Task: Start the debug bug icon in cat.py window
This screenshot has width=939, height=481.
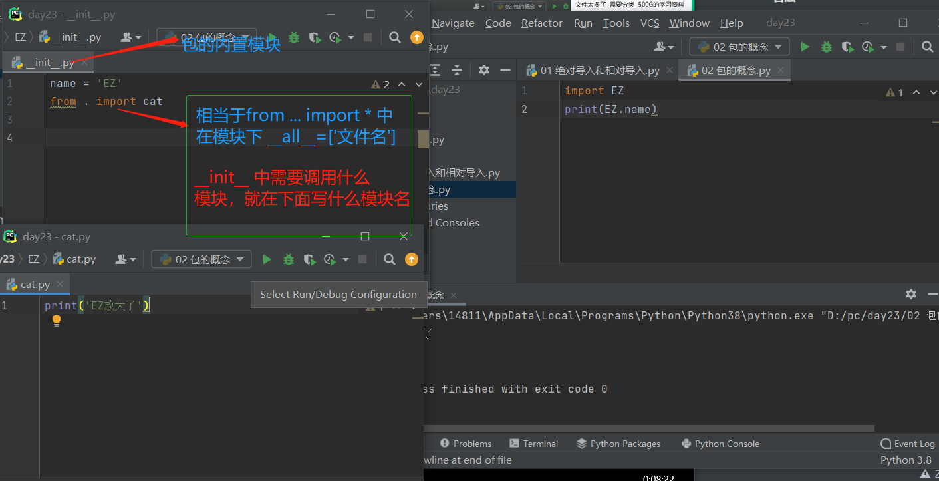Action: (x=289, y=259)
